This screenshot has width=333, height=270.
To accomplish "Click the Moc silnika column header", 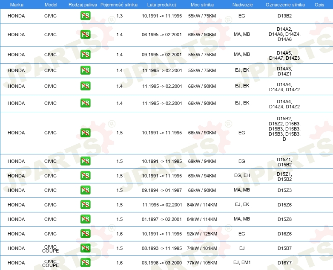I will (202, 5).
